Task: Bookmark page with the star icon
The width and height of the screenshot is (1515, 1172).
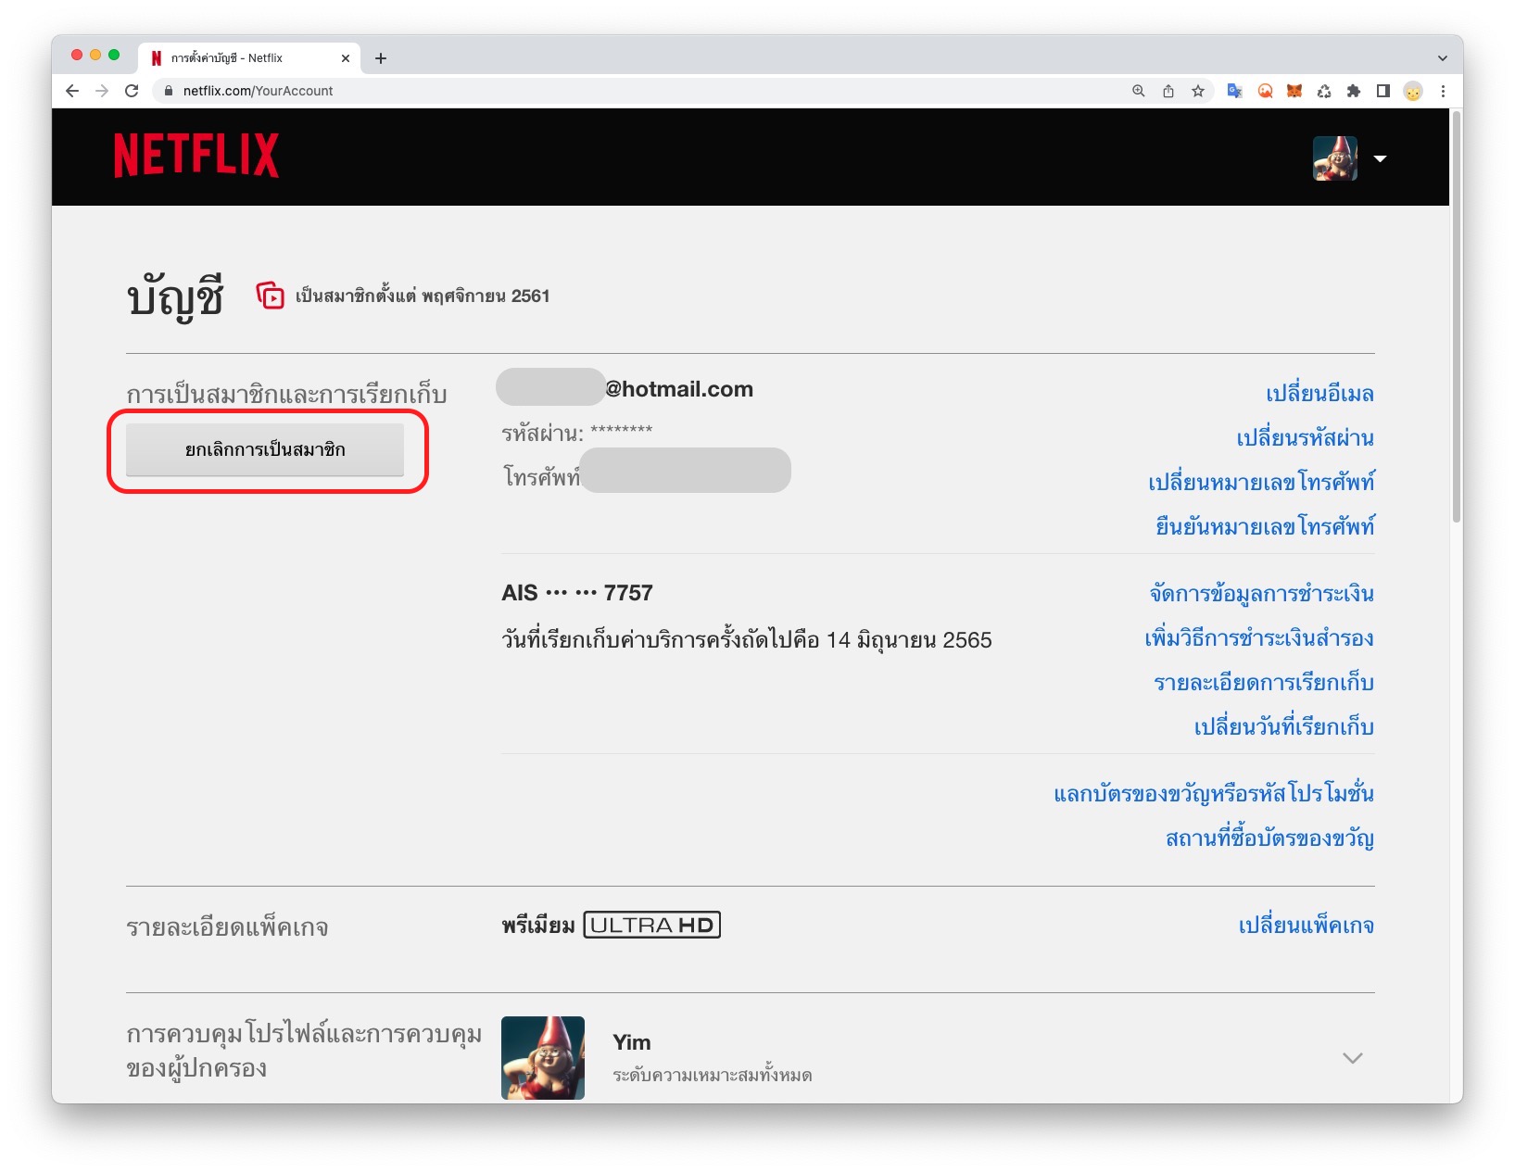Action: [x=1198, y=91]
